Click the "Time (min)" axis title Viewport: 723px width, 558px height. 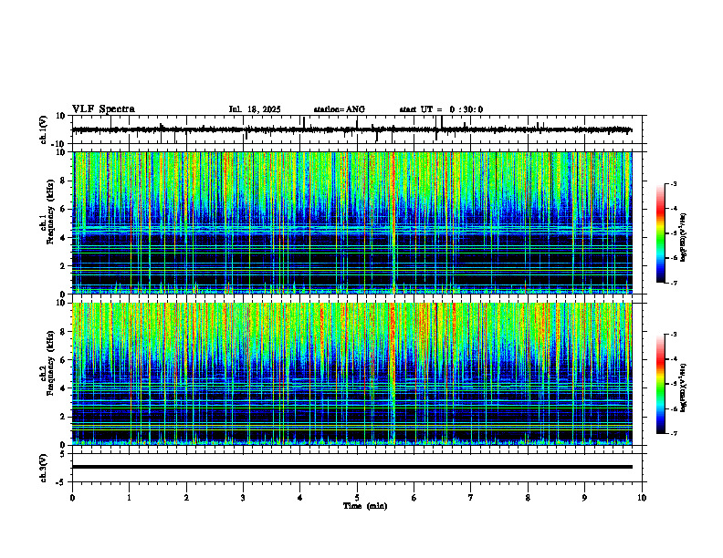coord(365,506)
